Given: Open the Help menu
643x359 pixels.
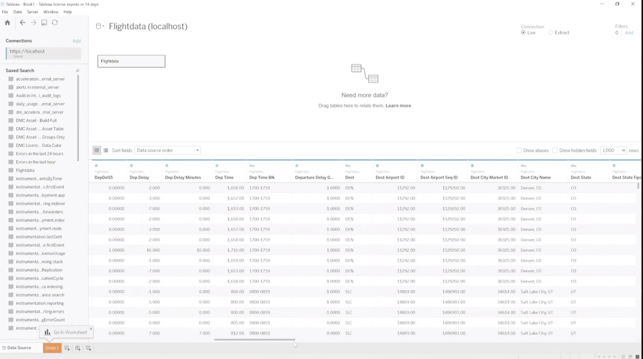Looking at the screenshot, I should coord(68,12).
